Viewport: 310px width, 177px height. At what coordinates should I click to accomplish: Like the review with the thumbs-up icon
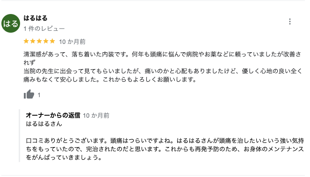click(x=29, y=94)
